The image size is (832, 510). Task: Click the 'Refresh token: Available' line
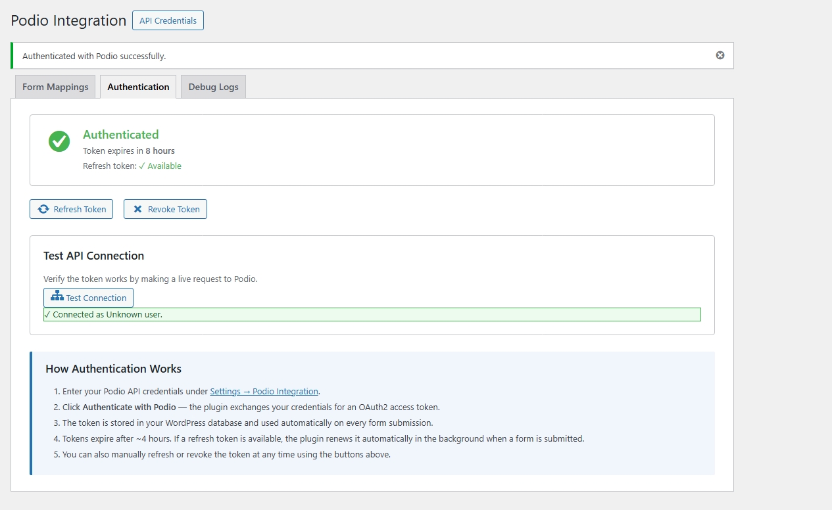click(132, 166)
